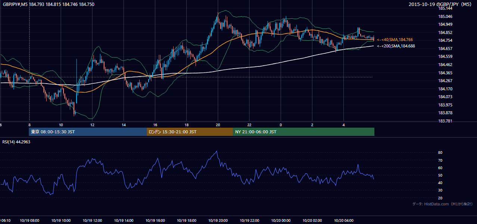Screen dimensions: 477x224
Task: Click the RSI scale value 30
Action: [440, 190]
